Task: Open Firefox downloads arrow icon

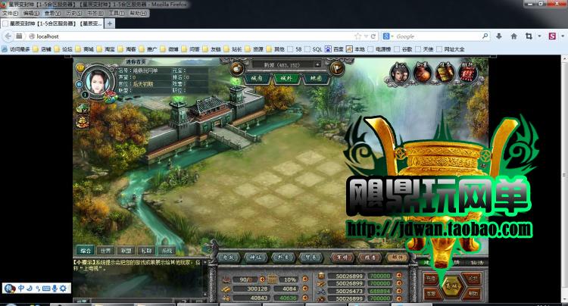Action: click(499, 36)
